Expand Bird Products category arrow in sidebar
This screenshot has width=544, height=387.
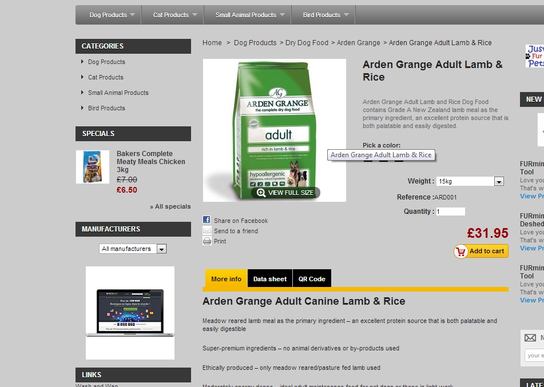[x=82, y=108]
